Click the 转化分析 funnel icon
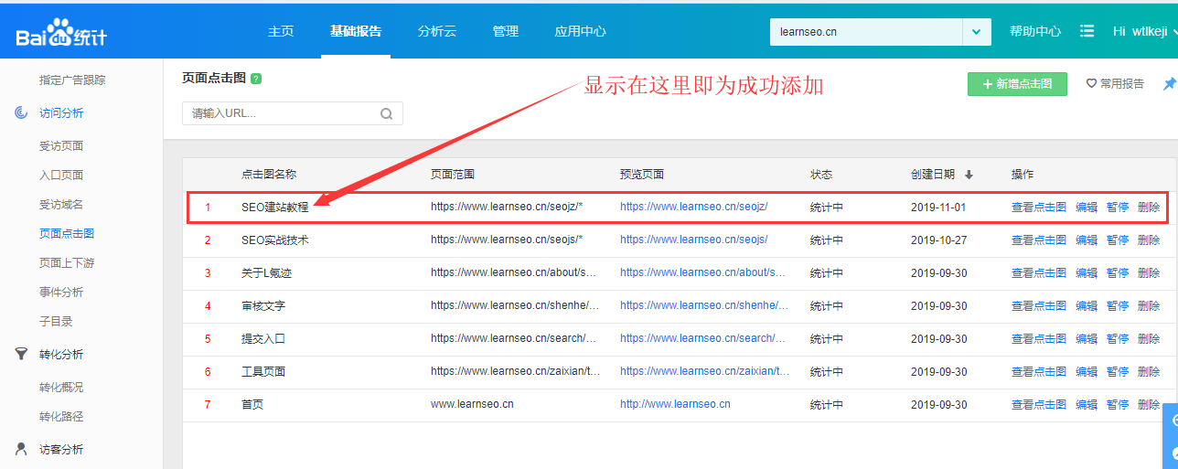 (x=21, y=354)
